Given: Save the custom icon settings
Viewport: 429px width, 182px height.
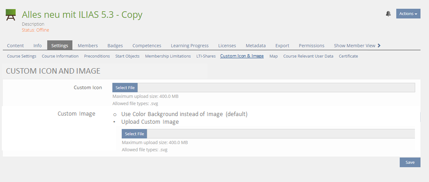Looking at the screenshot, I should coord(409,162).
